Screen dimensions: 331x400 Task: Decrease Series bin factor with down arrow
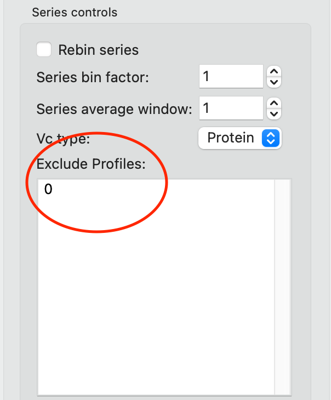(275, 82)
